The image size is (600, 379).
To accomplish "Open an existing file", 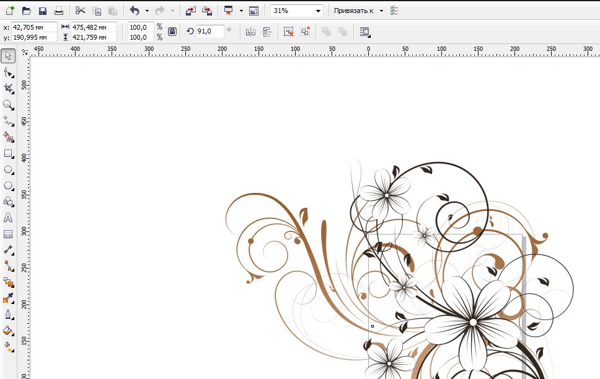I will pos(27,11).
